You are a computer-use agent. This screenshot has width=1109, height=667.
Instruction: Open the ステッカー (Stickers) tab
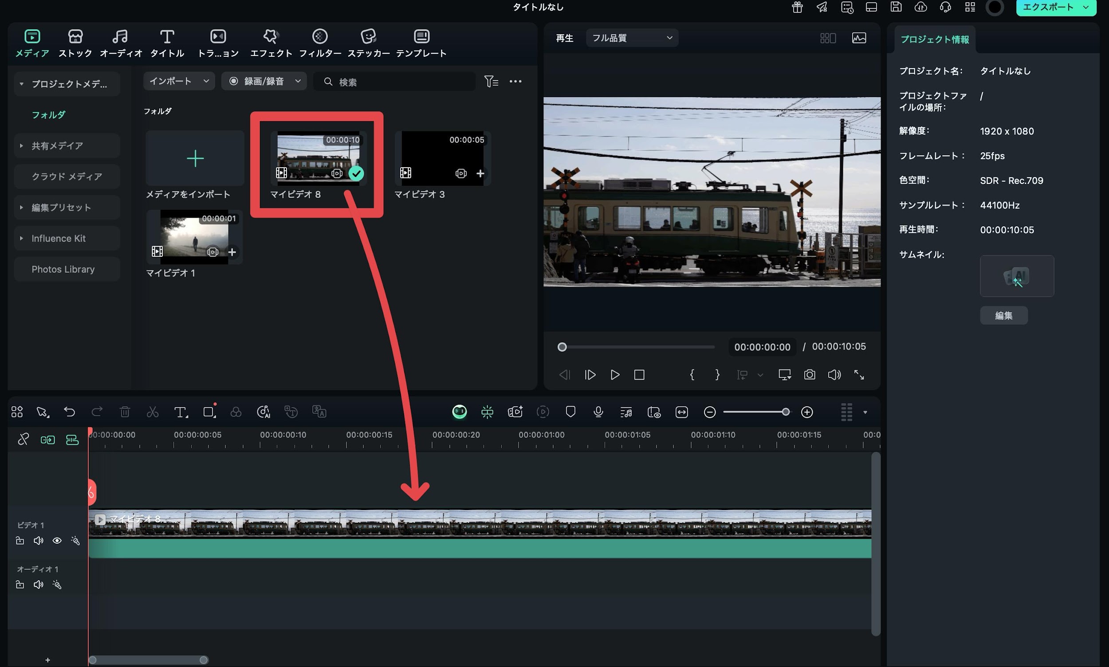[x=368, y=43]
